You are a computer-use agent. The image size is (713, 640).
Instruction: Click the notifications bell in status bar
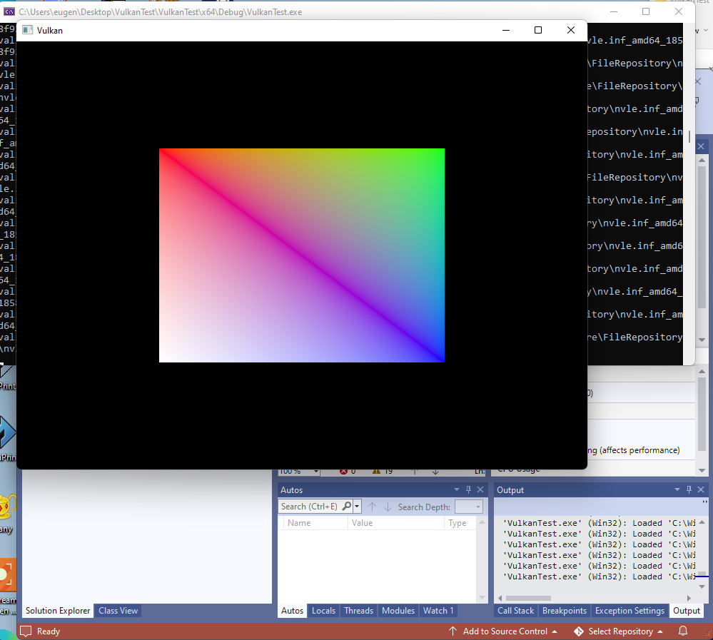(x=683, y=631)
